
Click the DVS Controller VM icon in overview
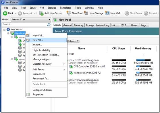pos(71,67)
